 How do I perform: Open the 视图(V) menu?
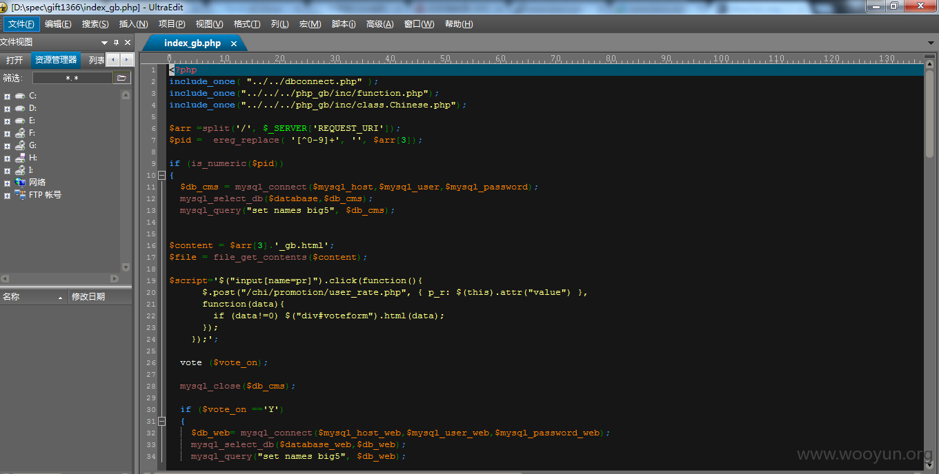point(209,24)
